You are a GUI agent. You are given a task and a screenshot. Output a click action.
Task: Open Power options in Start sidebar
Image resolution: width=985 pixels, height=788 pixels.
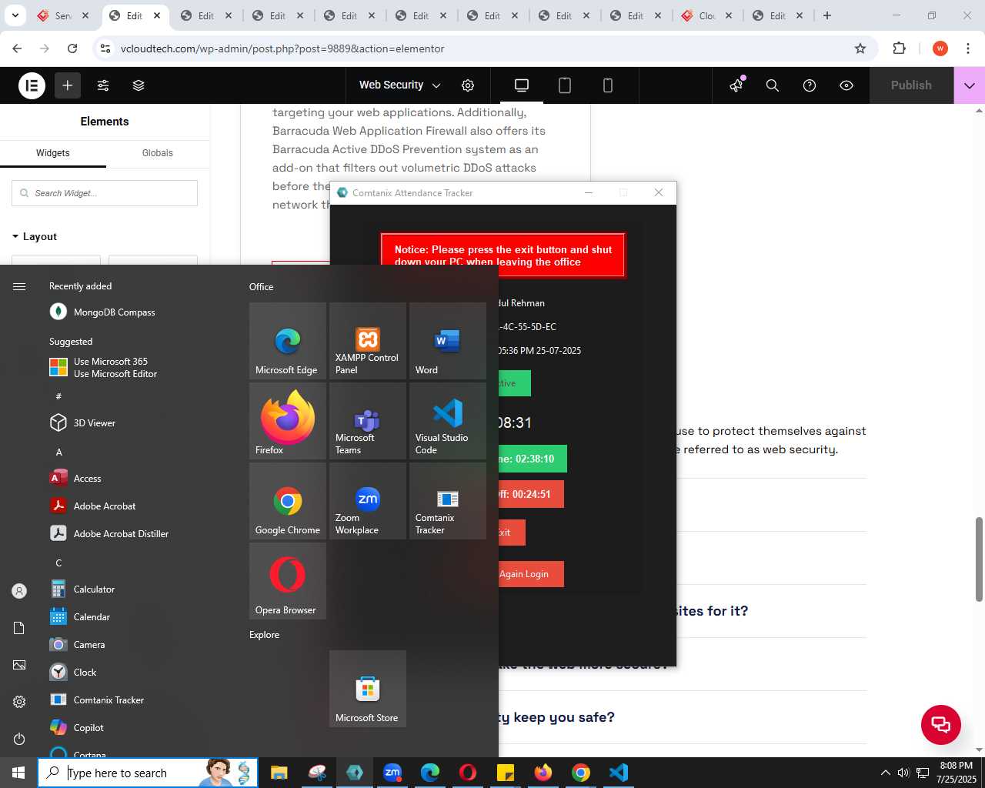[x=19, y=739]
